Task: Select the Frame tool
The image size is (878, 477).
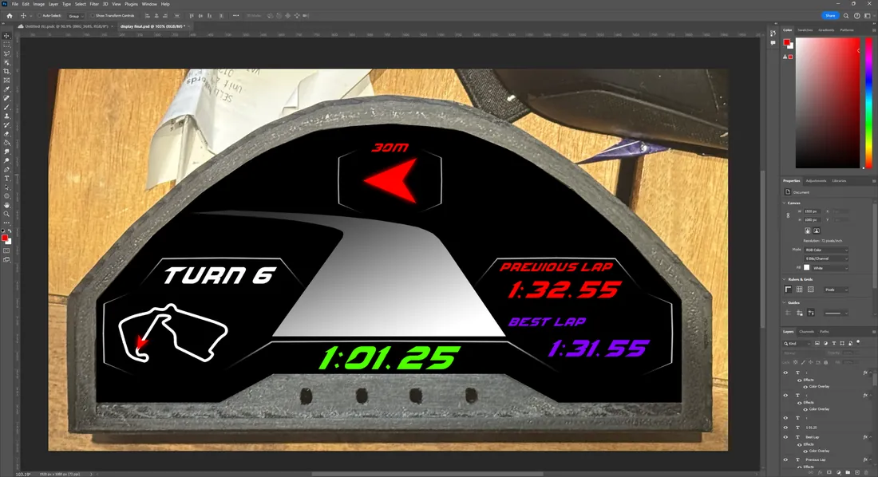Action: 6,81
